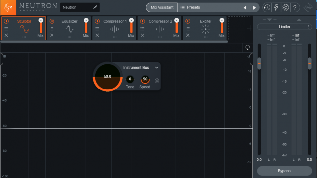
Task: Select the Compressor 2 module tab
Action: click(x=160, y=28)
